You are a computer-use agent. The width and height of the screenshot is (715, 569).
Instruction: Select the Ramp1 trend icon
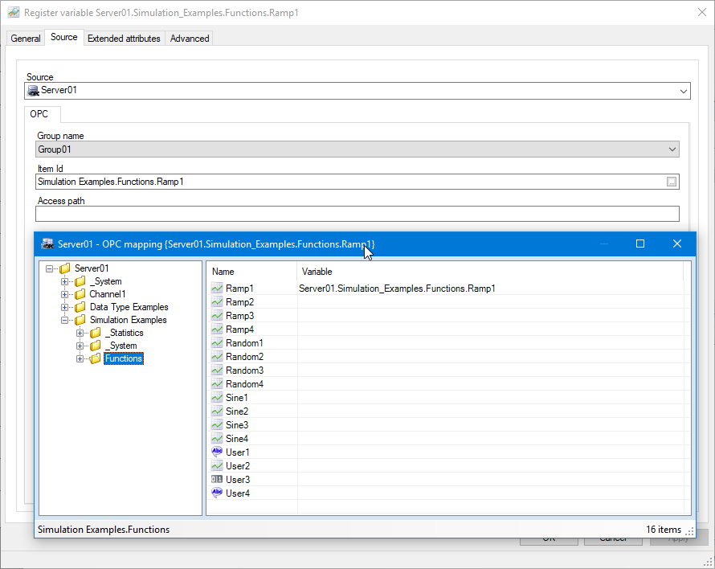coord(217,288)
